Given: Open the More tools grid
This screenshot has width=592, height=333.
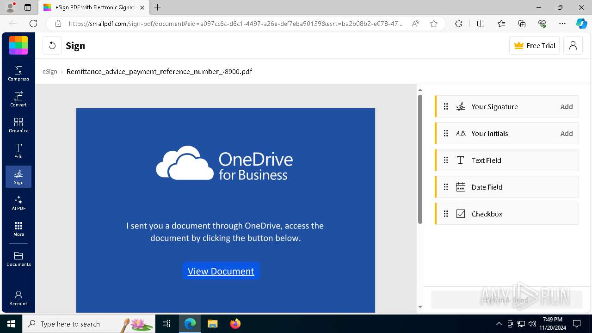Looking at the screenshot, I should coord(18,228).
